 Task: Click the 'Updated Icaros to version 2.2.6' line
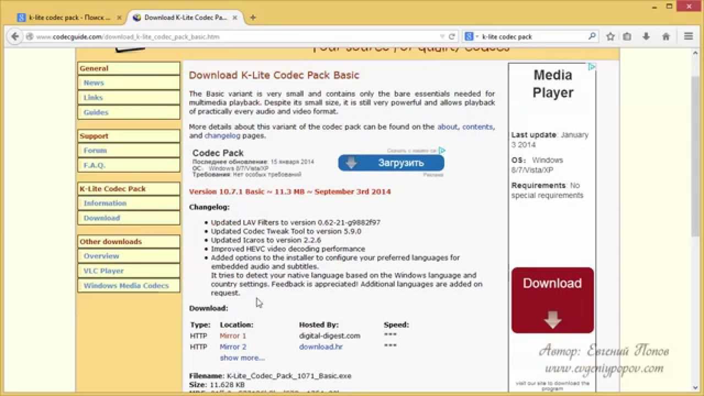[x=266, y=240]
